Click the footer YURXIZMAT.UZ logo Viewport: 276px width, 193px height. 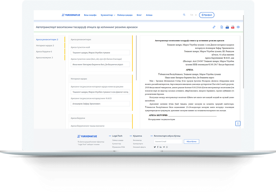click(87, 136)
